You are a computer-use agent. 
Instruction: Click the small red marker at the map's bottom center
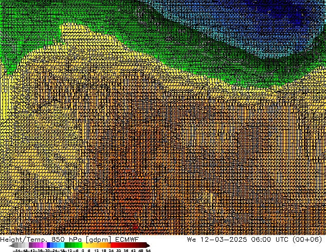[135, 227]
